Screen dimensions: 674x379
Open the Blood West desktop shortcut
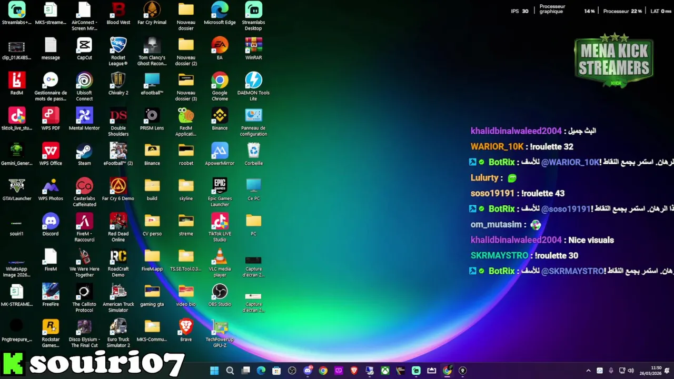[118, 14]
